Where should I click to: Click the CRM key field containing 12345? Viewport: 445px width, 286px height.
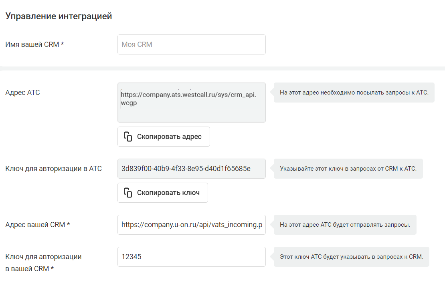point(192,257)
